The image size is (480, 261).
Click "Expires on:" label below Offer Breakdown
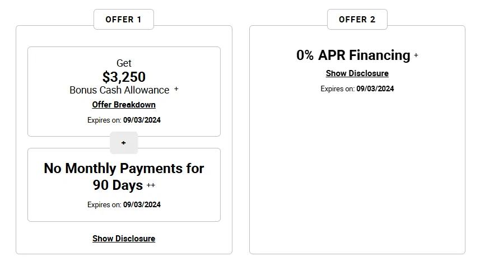tap(104, 120)
